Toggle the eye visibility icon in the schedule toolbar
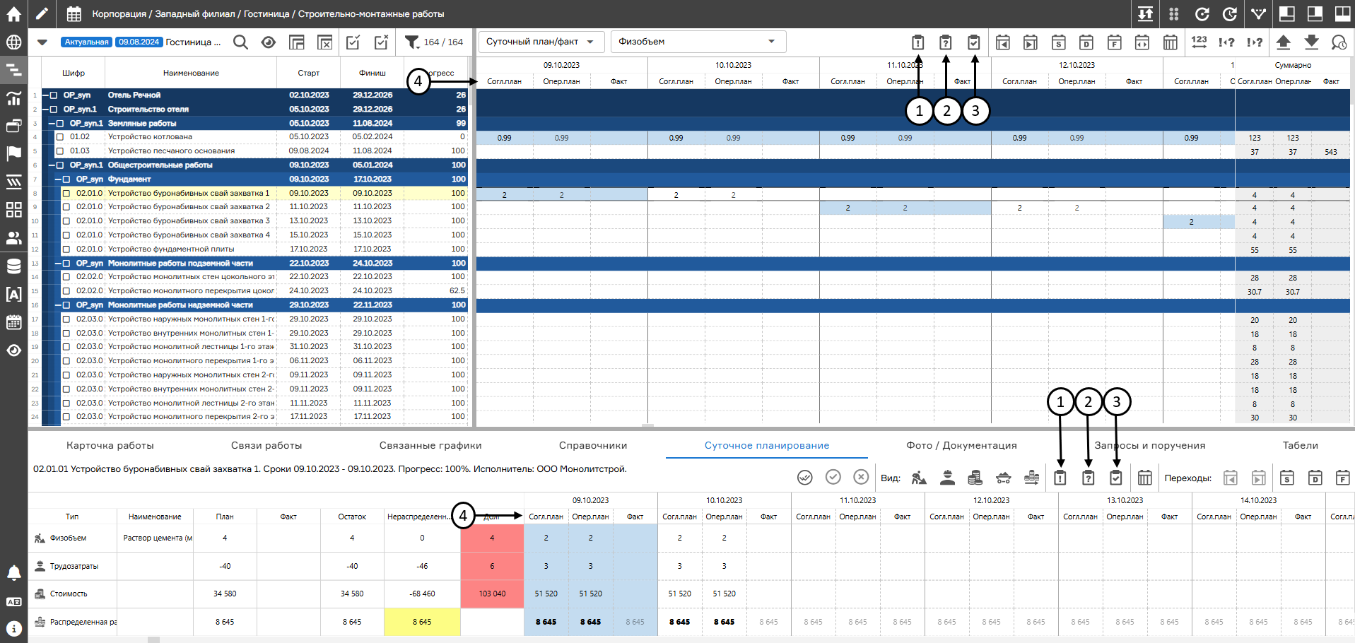The width and height of the screenshot is (1355, 643). [x=269, y=42]
